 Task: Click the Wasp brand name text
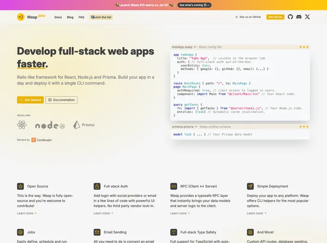point(32,17)
